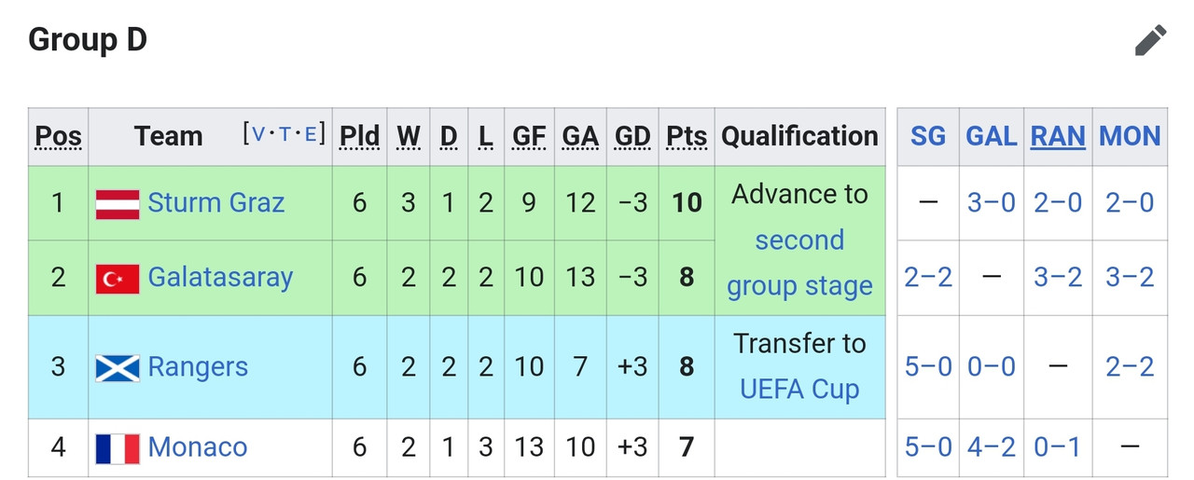Click the RAN column header
The image size is (1194, 480).
point(1058,136)
